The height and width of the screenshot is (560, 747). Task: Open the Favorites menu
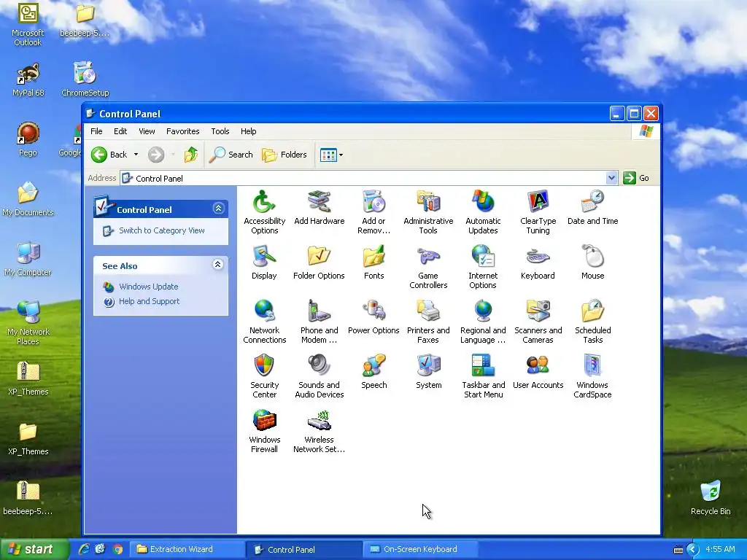coord(182,131)
